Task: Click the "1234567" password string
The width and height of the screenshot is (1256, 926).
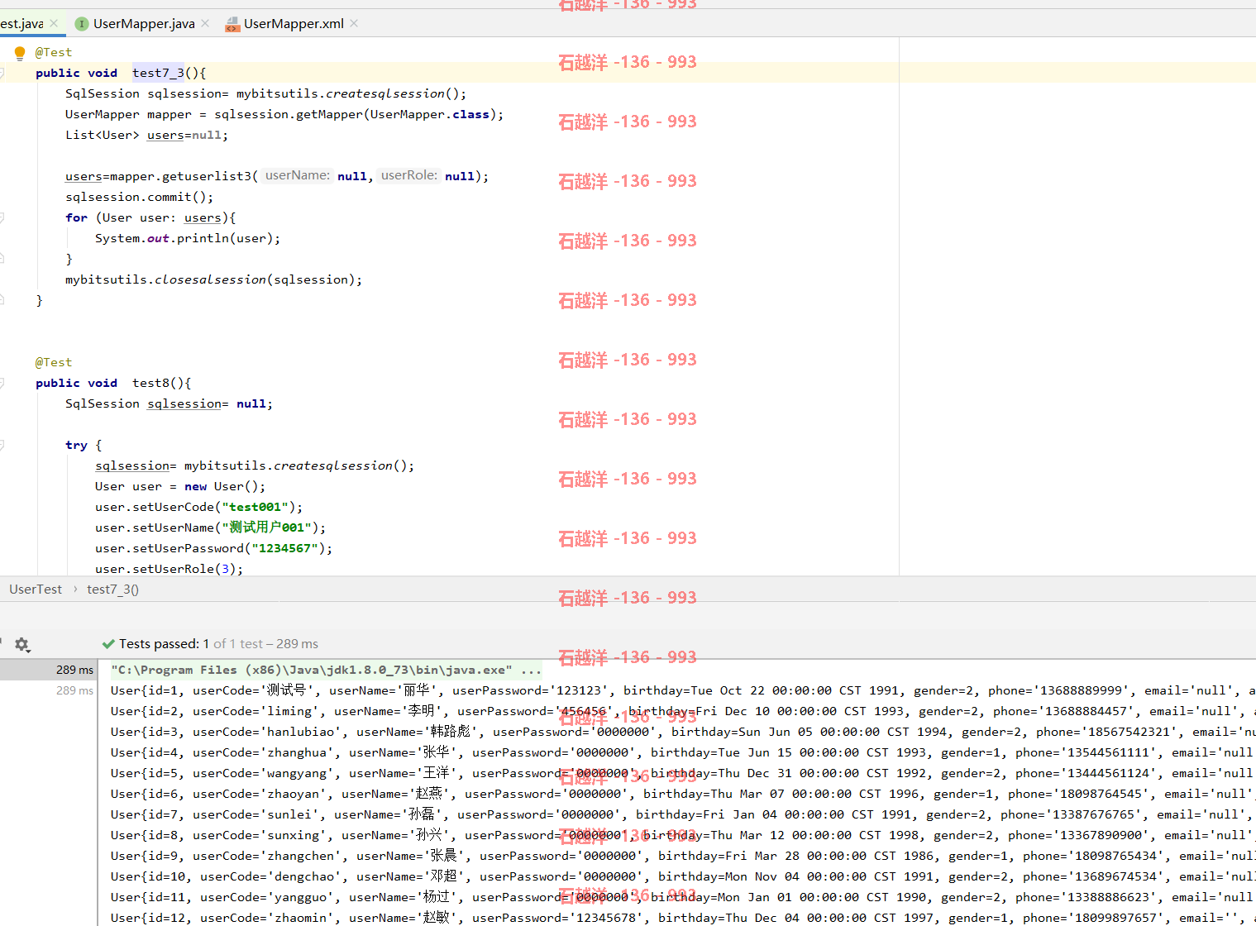Action: (x=284, y=548)
